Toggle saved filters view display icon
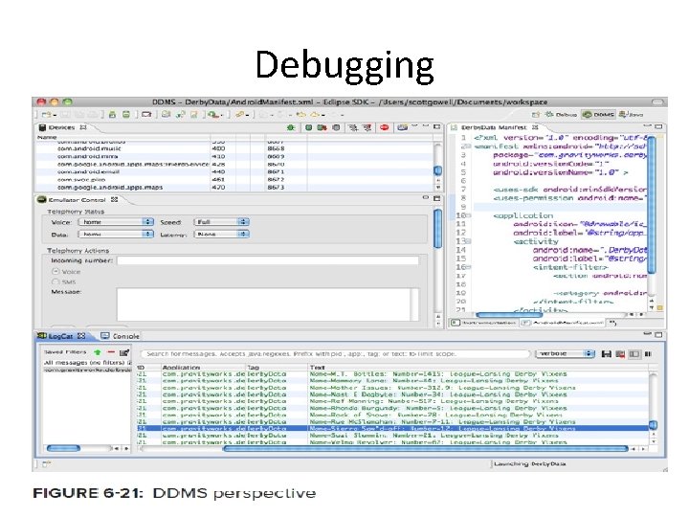The image size is (689, 517). click(x=634, y=354)
